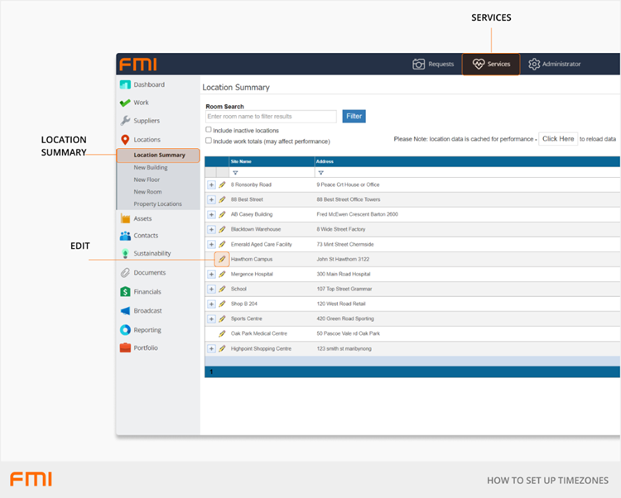
Task: Open the Broadcast megaphone section
Action: tap(125, 311)
